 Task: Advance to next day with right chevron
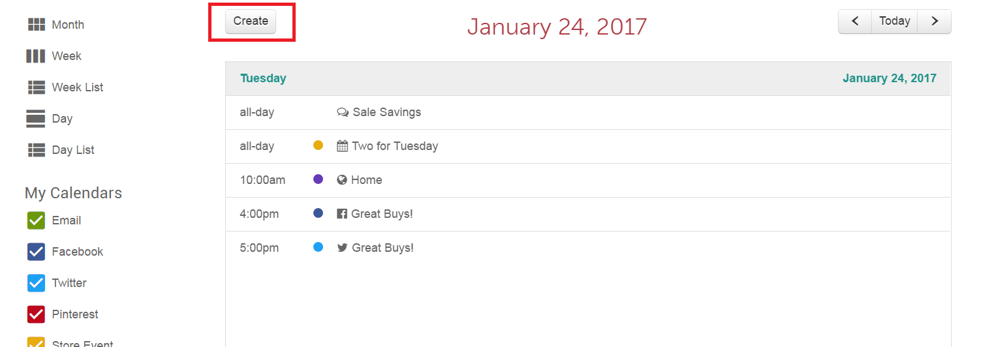pos(935,22)
